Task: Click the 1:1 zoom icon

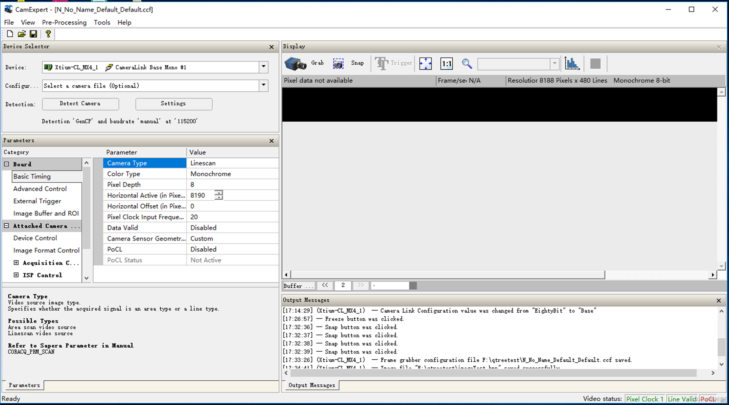Action: click(x=446, y=63)
